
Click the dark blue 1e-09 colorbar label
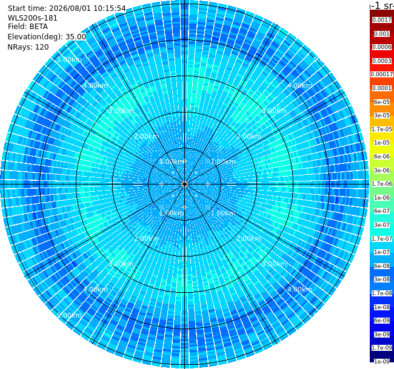(382, 361)
